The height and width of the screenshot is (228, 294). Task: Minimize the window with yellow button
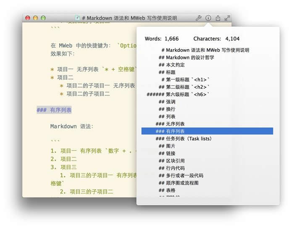click(35, 18)
